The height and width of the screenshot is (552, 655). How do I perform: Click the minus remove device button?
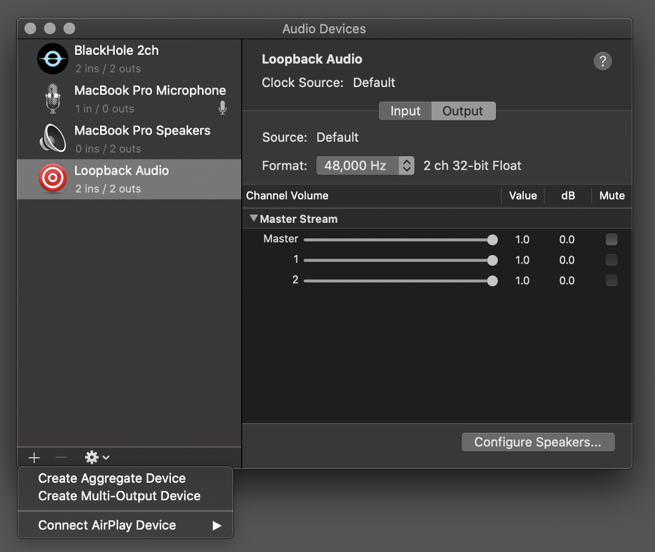61,457
